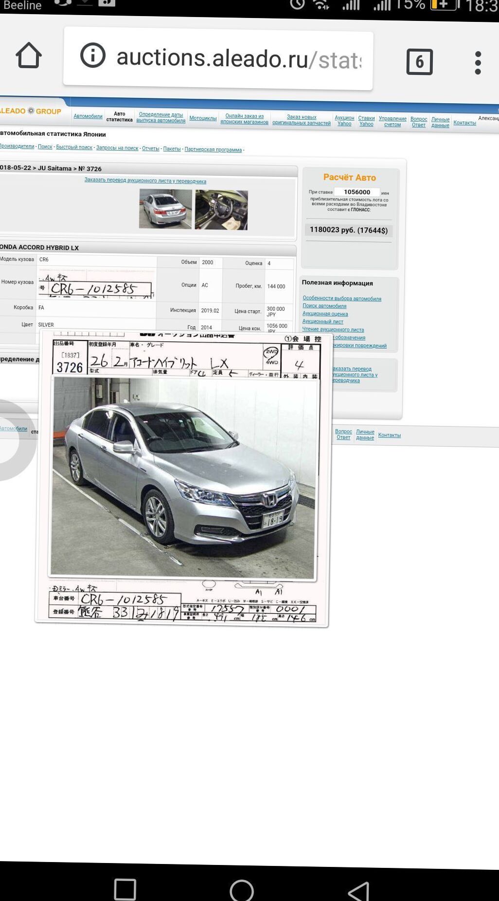Click the Поиск sub-navigation link

click(x=45, y=147)
